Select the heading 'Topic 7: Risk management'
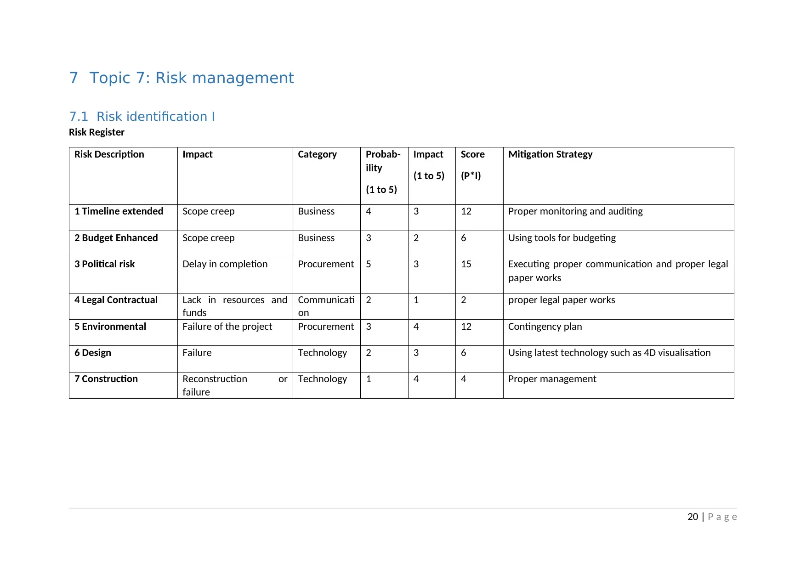Viewport: 806px width, 570px height. pos(191,78)
